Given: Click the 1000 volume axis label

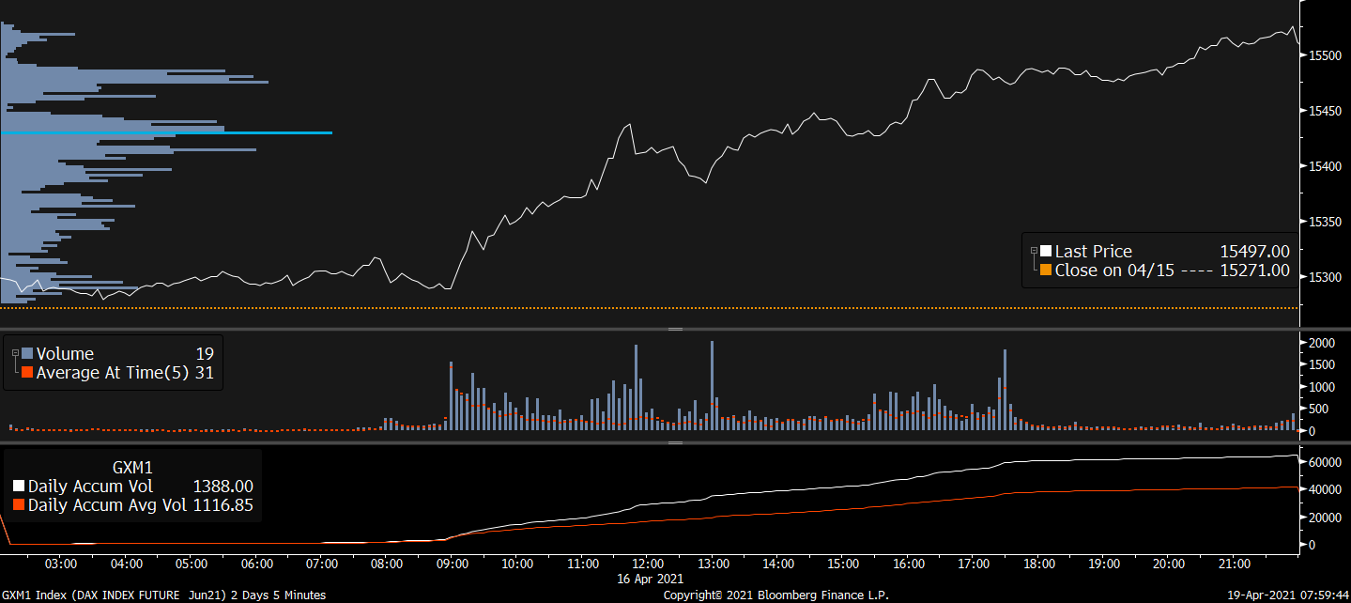Looking at the screenshot, I should pos(1321,387).
